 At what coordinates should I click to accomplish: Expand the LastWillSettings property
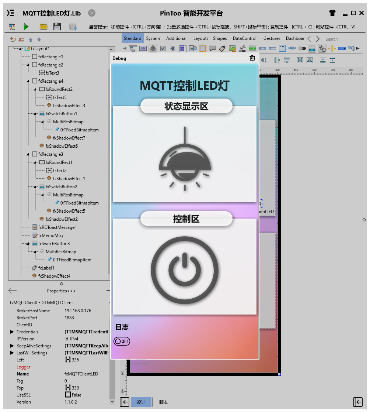[12, 353]
